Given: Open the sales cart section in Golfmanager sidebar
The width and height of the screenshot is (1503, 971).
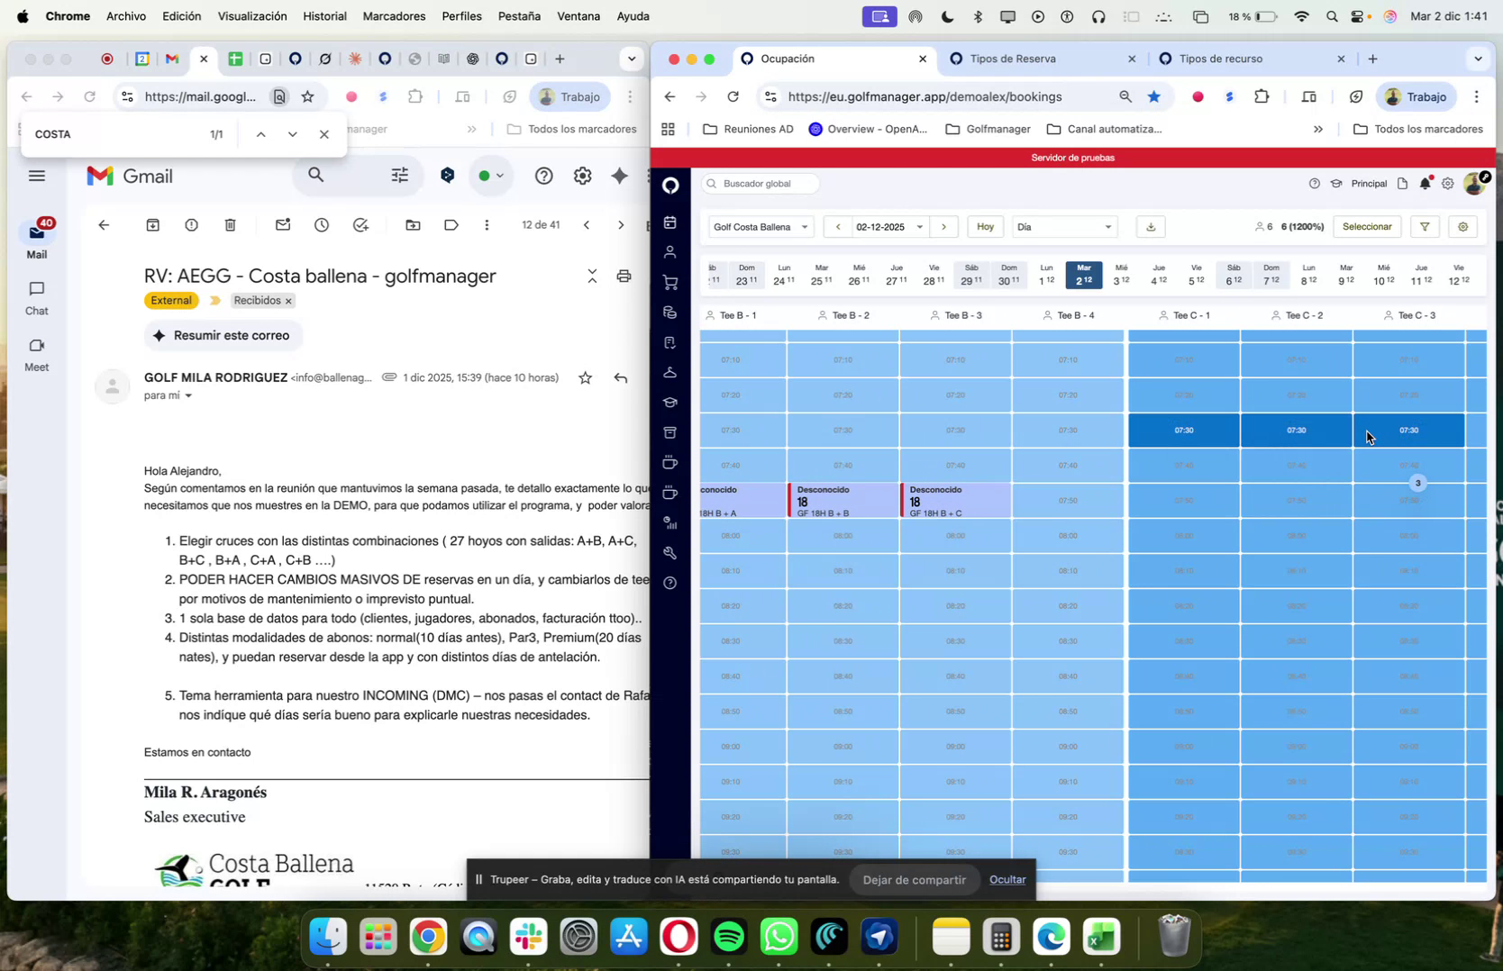Looking at the screenshot, I should (x=670, y=281).
